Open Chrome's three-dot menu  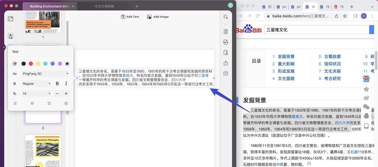tap(373, 16)
